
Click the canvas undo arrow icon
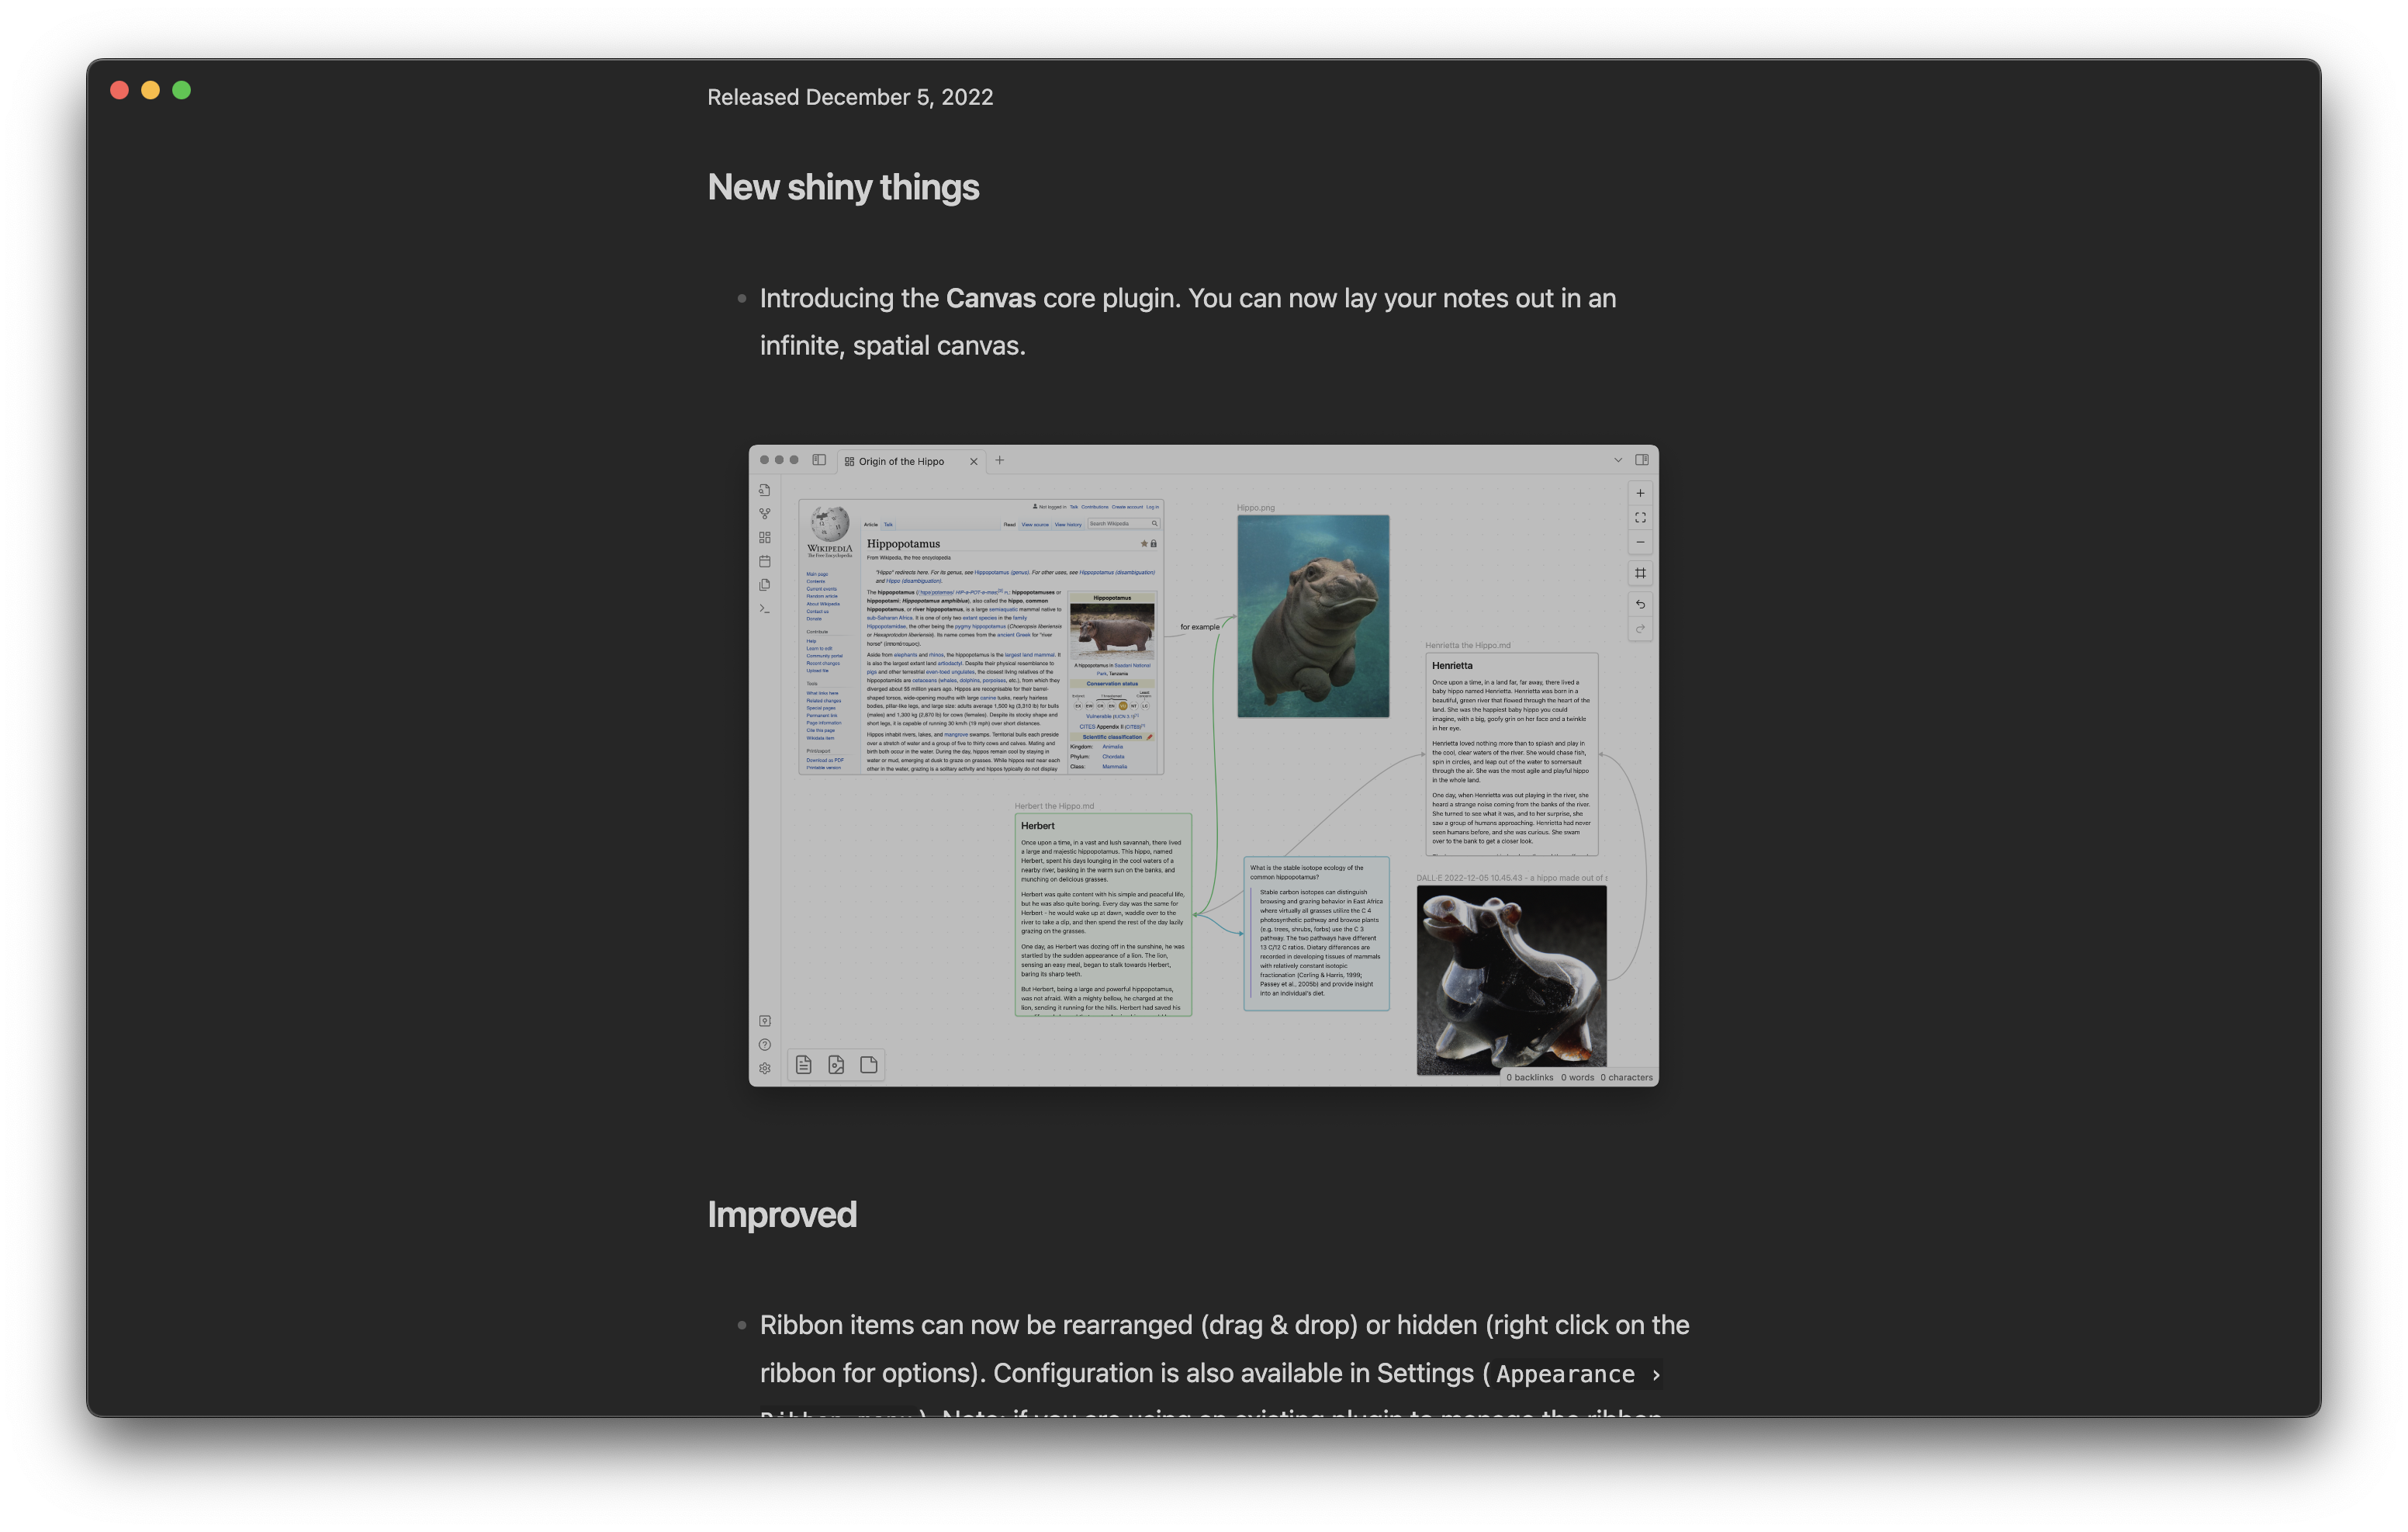point(1640,605)
